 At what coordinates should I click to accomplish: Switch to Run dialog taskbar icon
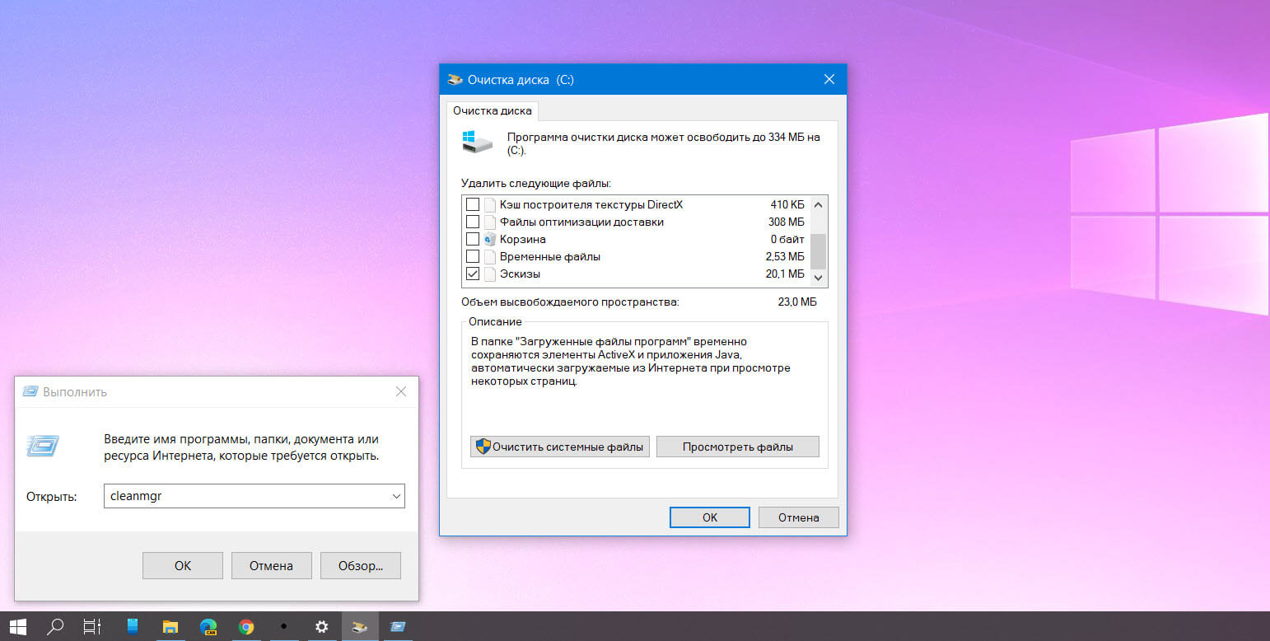398,626
